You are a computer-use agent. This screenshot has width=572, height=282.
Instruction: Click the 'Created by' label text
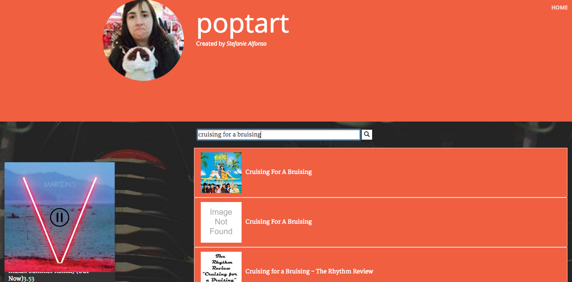coord(210,44)
